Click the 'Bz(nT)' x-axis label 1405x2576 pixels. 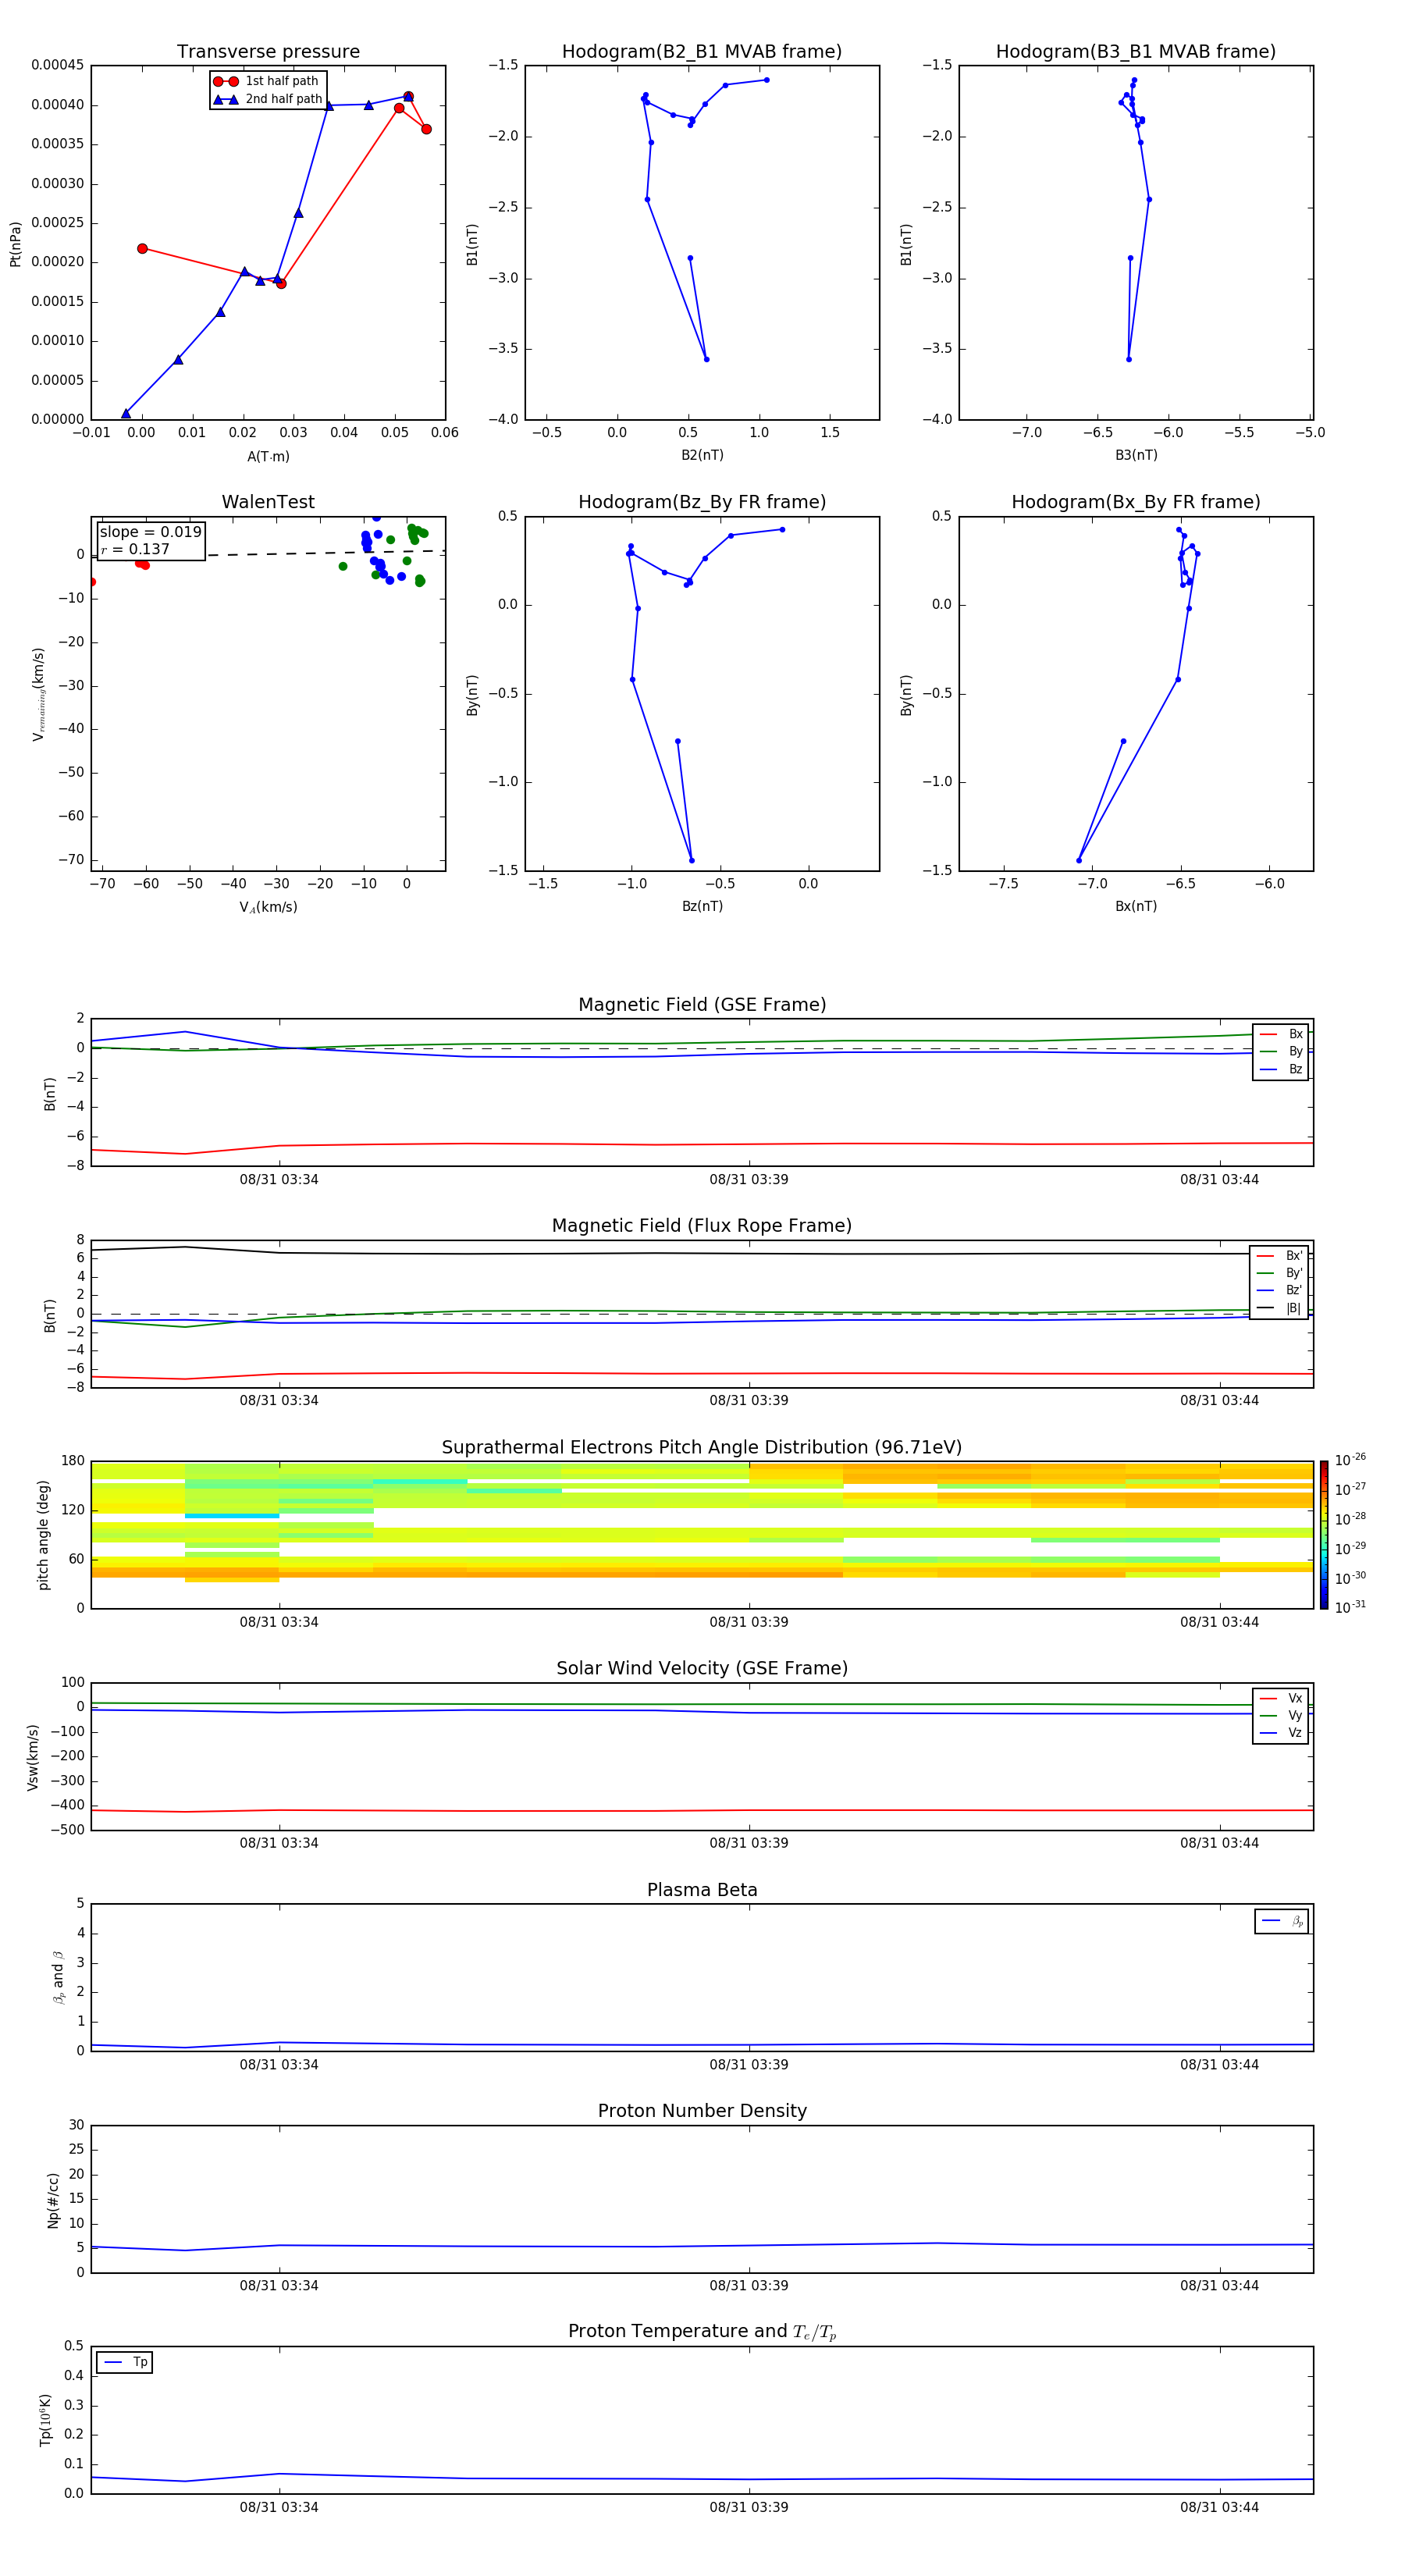pyautogui.click(x=702, y=906)
